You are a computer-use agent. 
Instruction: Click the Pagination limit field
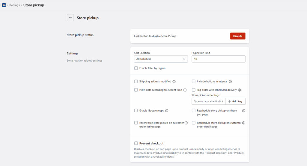pos(218,59)
